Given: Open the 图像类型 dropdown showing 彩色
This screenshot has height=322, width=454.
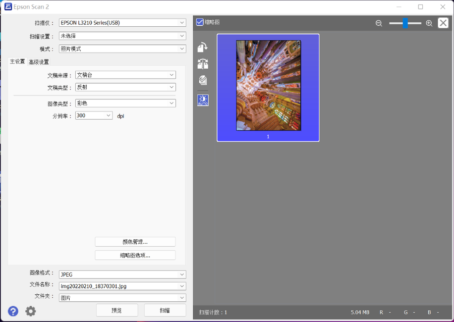Looking at the screenshot, I should [x=125, y=103].
